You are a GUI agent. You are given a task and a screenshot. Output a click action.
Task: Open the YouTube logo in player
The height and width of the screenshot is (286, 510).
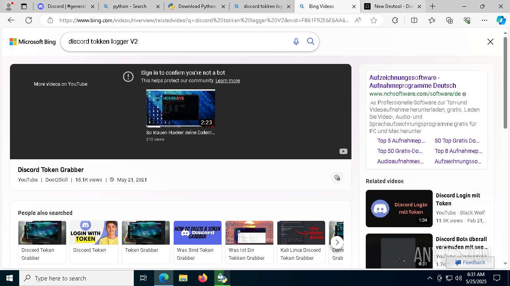(x=343, y=151)
